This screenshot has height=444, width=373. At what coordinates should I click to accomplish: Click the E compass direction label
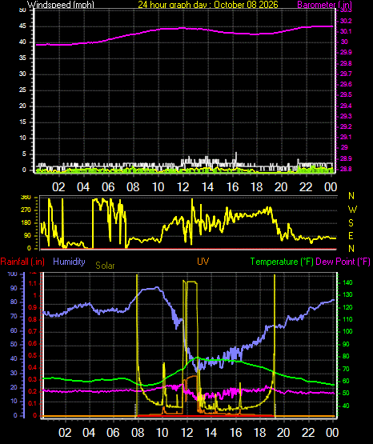[351, 236]
